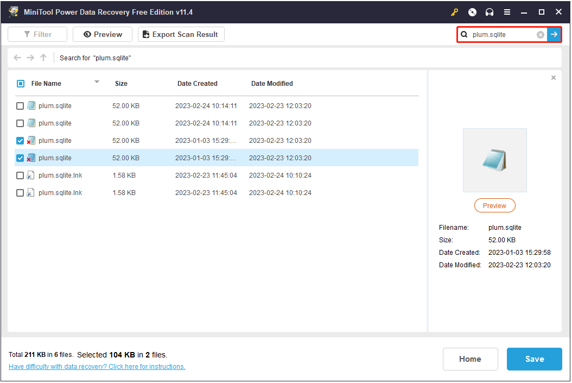Viewport: 572px width, 383px height.
Task: Click deleted-file icon of highlighted plum.sqlite row
Action: tap(31, 158)
